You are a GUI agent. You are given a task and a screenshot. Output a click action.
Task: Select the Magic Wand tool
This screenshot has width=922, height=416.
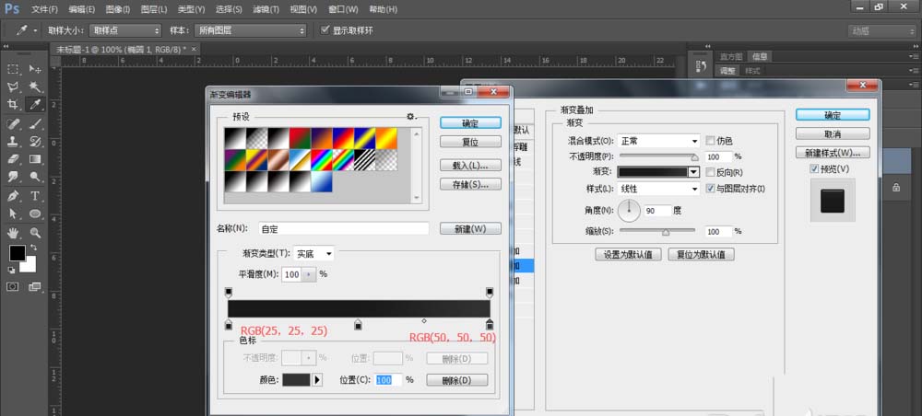click(35, 87)
